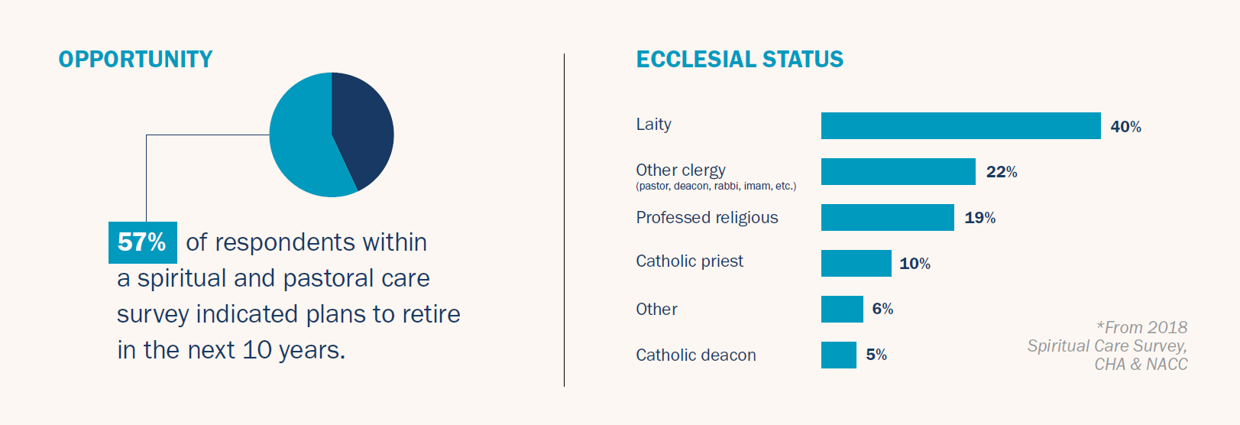Viewport: 1240px width, 425px height.
Task: Select the 57% highlighted box
Action: [x=142, y=242]
